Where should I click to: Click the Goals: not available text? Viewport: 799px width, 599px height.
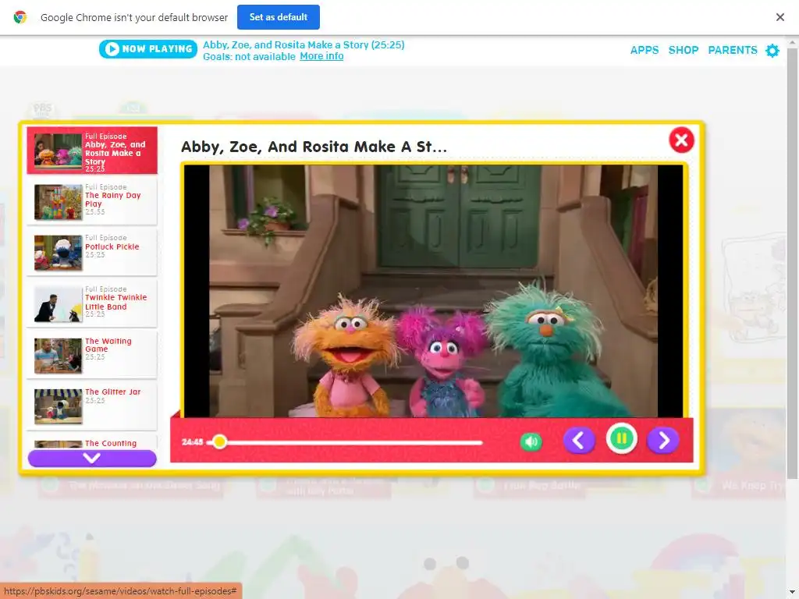pyautogui.click(x=249, y=56)
